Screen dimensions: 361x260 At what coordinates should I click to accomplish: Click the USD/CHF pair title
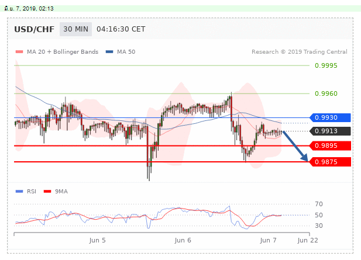click(35, 29)
